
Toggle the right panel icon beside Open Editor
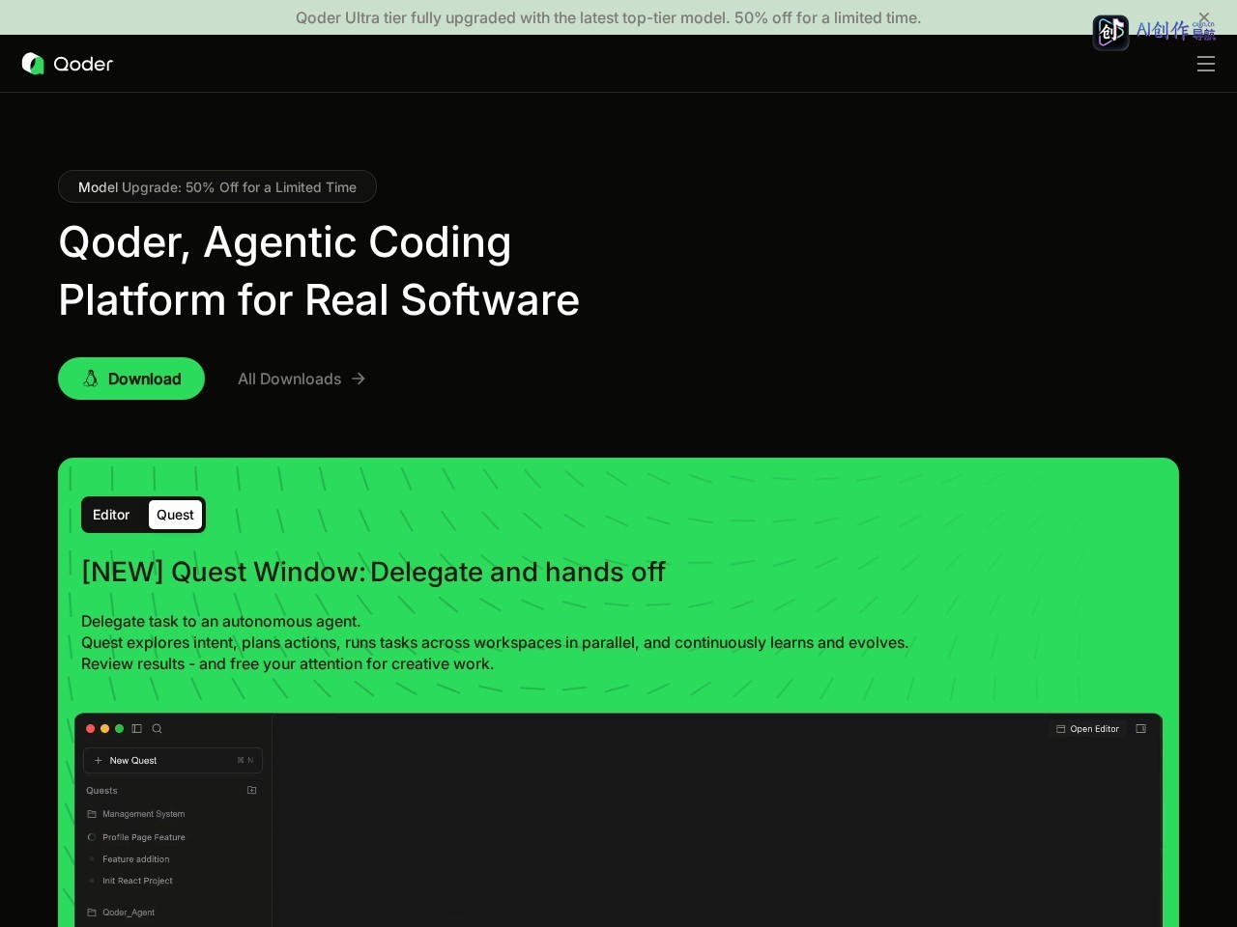1141,729
